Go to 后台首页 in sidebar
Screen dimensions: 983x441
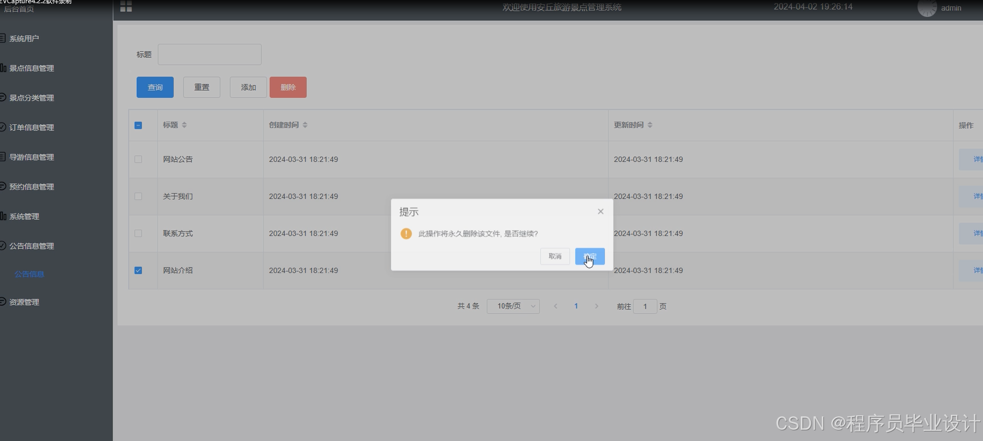19,9
